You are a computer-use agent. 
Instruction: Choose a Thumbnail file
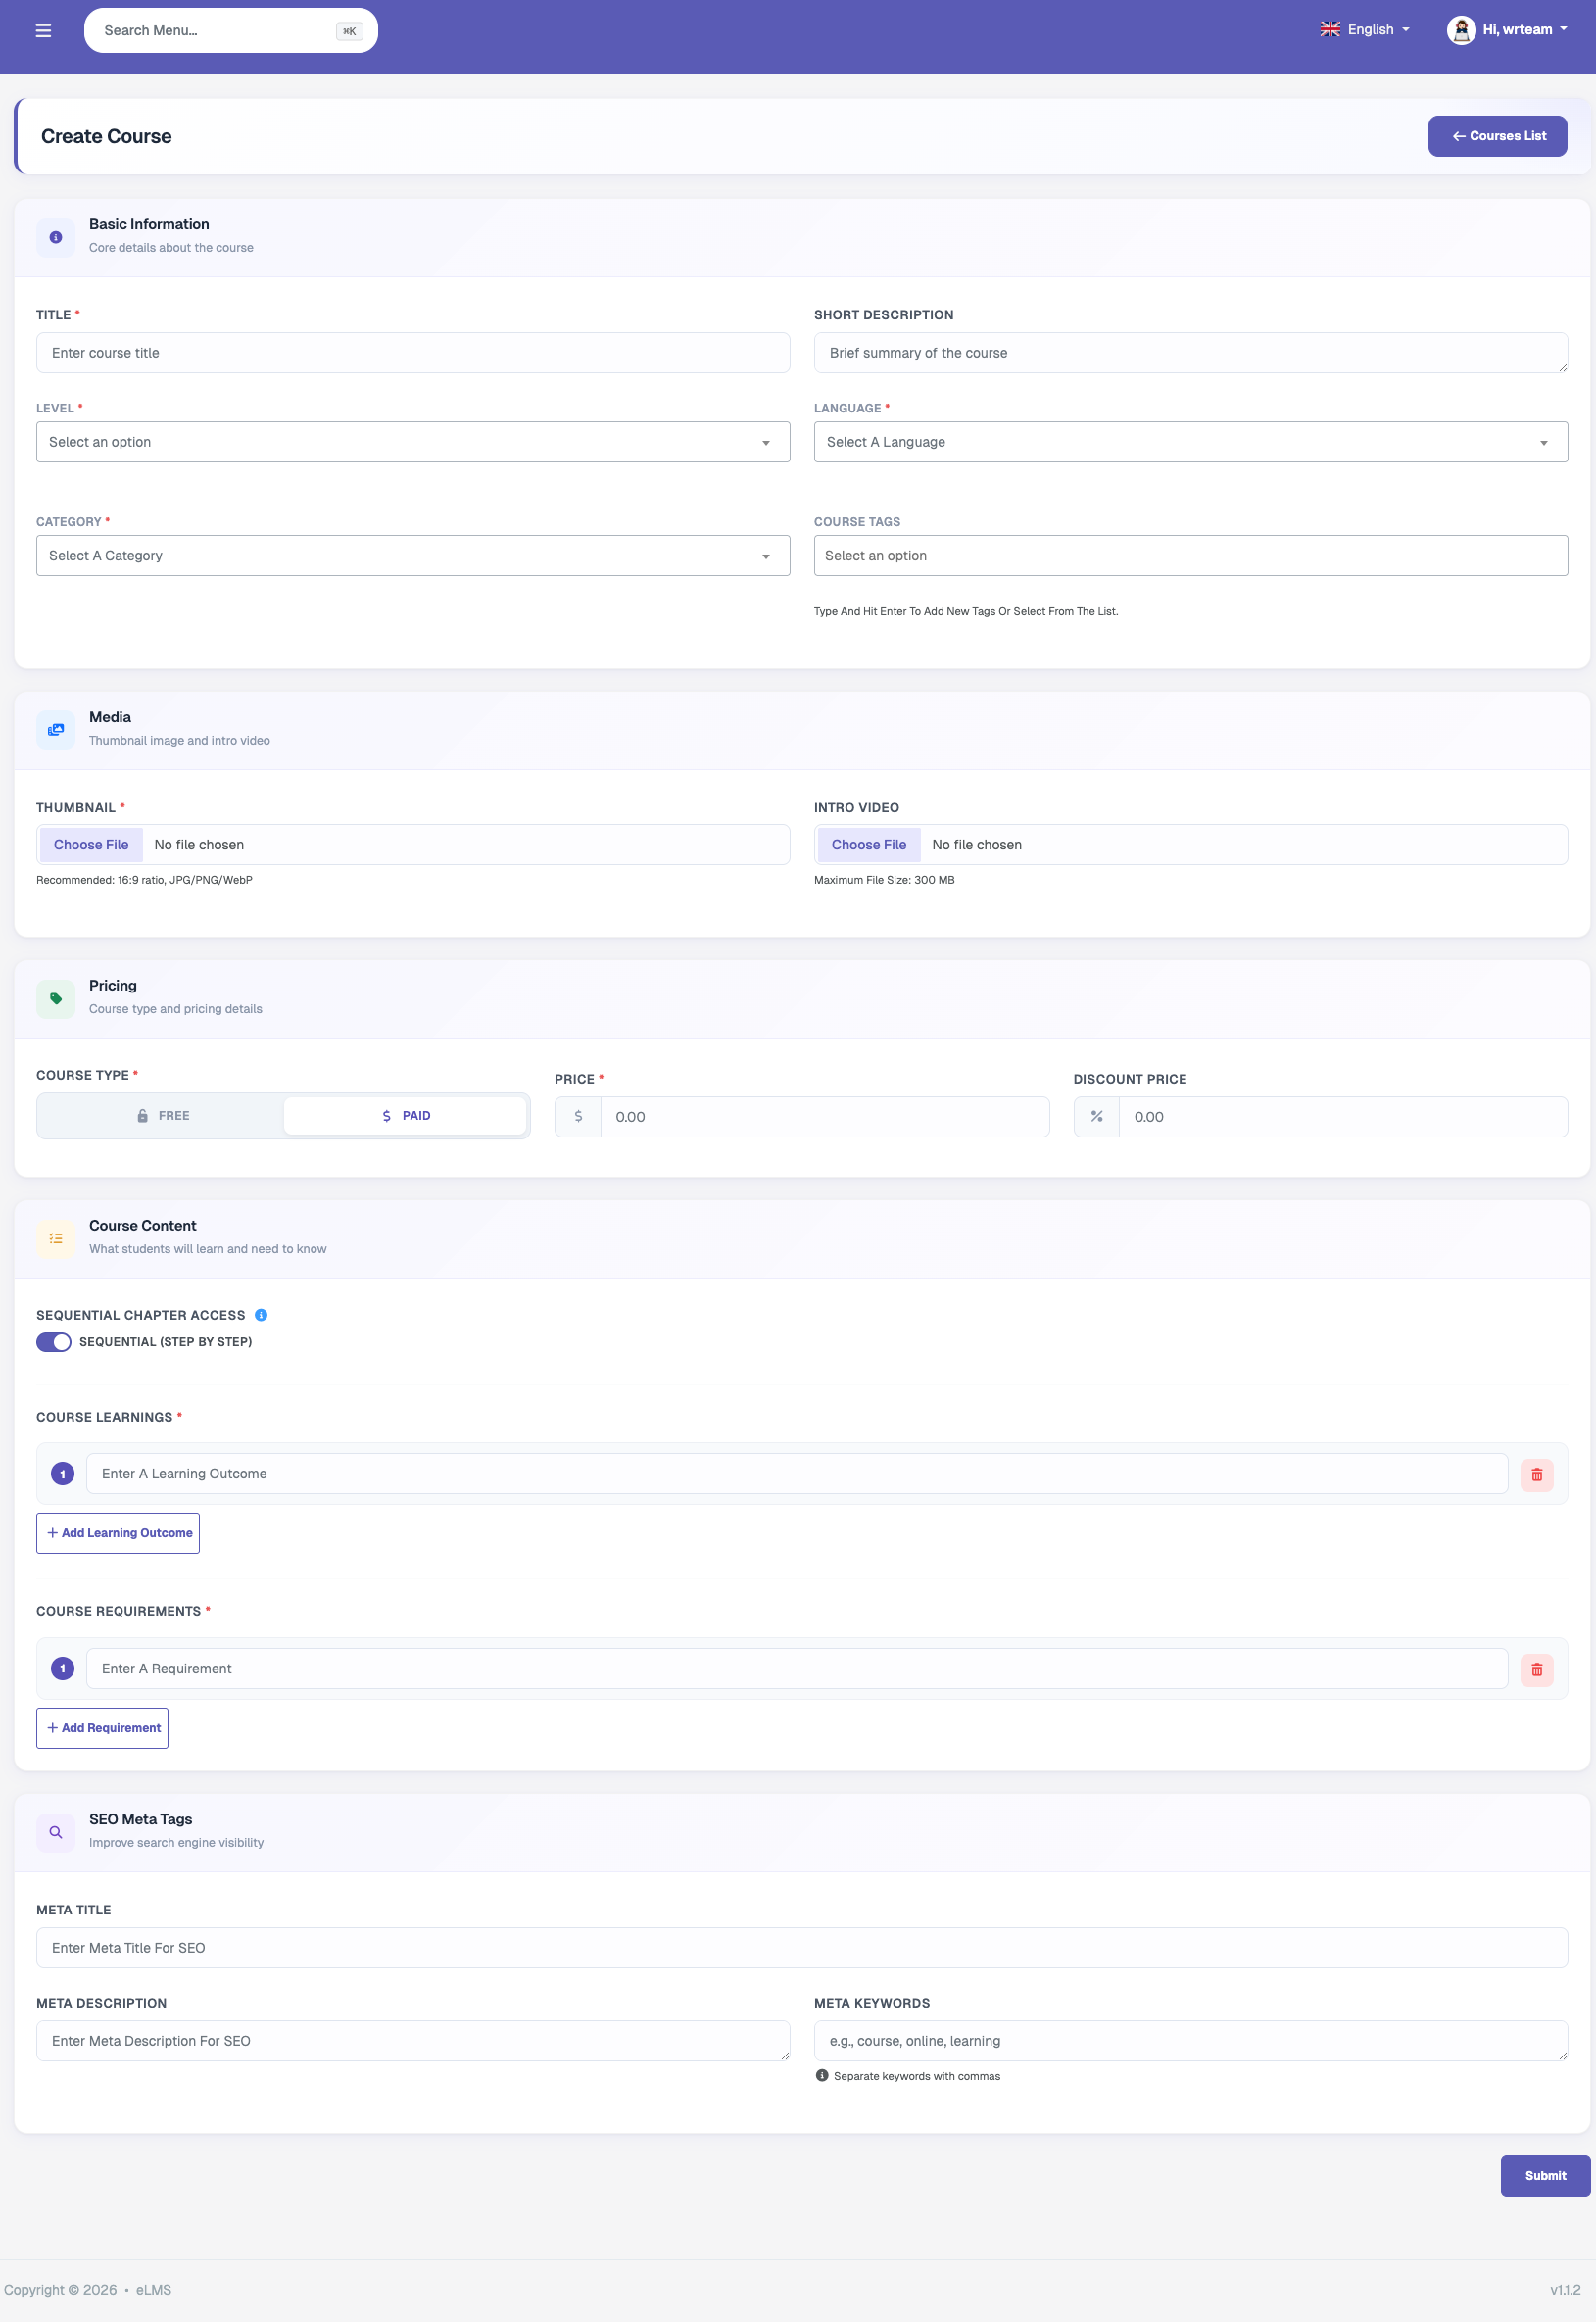coord(91,845)
